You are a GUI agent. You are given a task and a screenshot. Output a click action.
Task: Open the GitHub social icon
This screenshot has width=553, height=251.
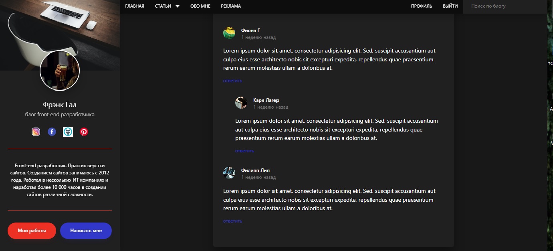pos(68,132)
